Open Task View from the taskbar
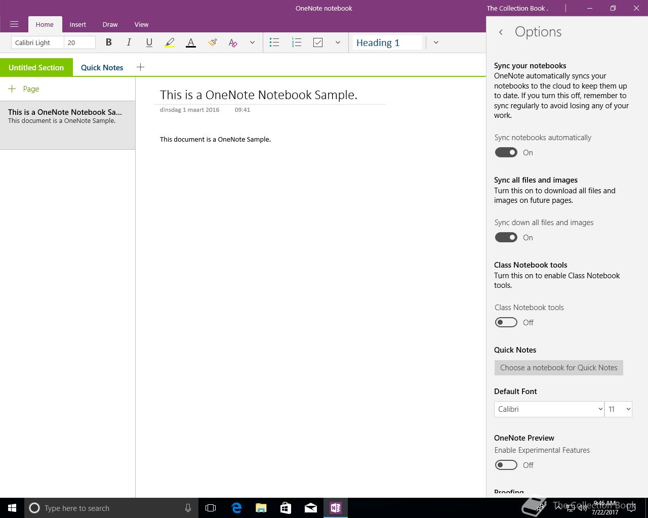648x518 pixels. point(211,508)
